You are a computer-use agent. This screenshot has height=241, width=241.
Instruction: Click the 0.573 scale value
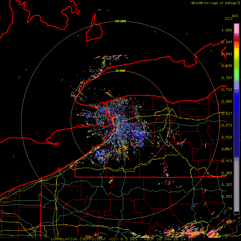point(227,125)
